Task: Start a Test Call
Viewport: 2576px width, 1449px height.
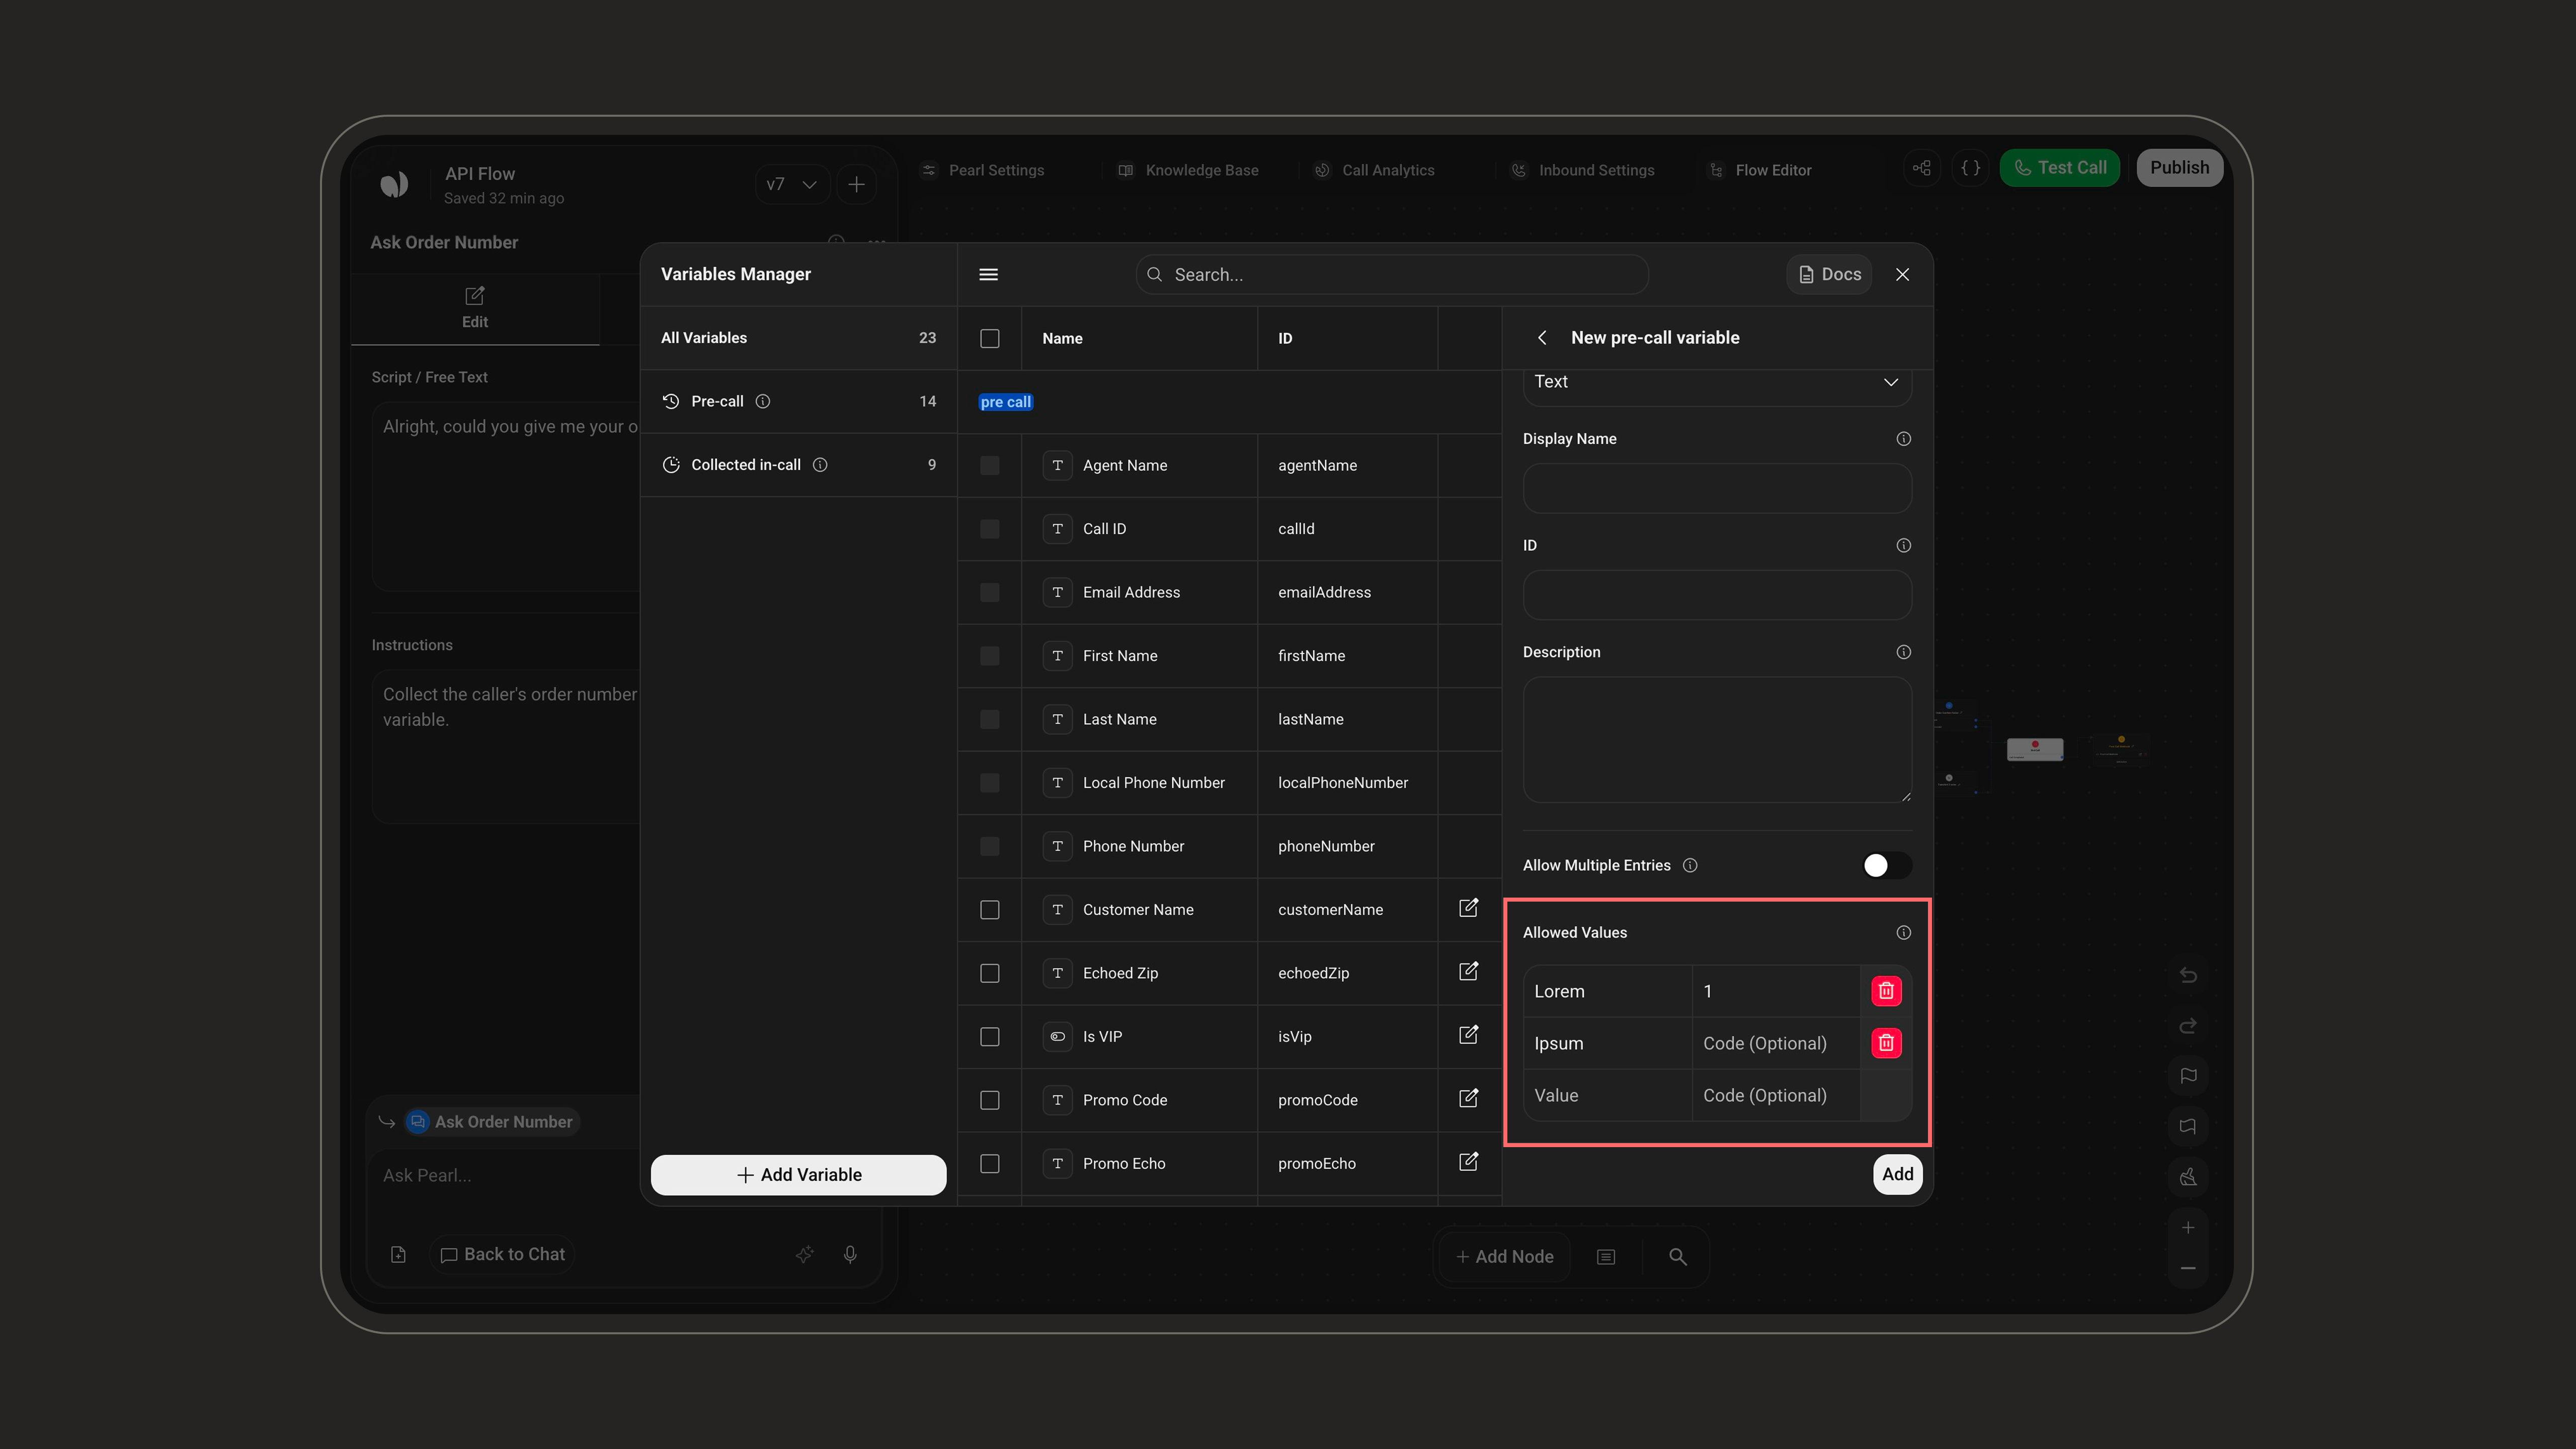Action: 2059,168
